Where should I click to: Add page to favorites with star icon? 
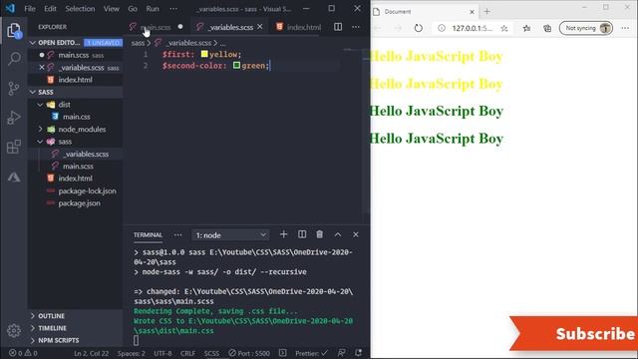504,28
